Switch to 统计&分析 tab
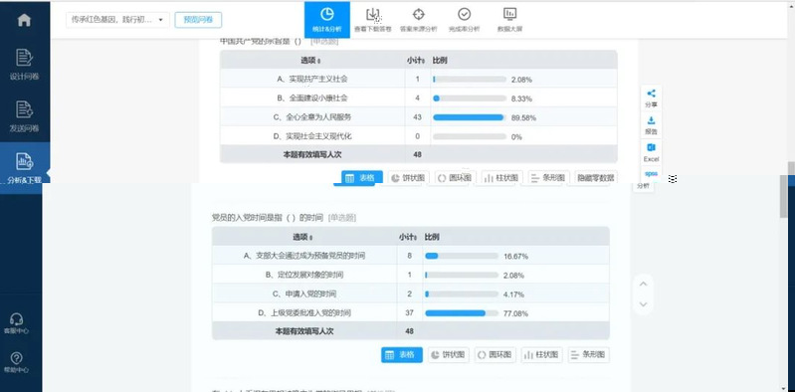This screenshot has width=795, height=392. click(x=327, y=19)
